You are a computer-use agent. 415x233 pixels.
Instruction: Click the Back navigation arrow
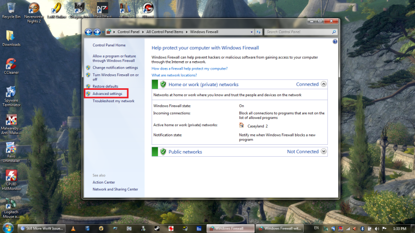(x=89, y=32)
